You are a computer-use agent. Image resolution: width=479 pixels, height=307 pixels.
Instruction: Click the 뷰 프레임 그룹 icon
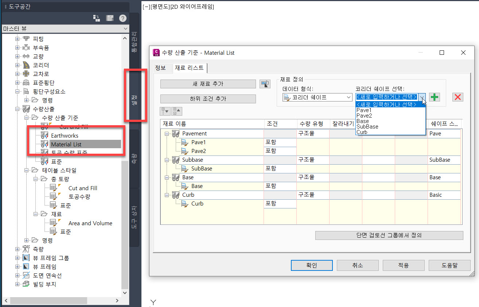(x=27, y=258)
